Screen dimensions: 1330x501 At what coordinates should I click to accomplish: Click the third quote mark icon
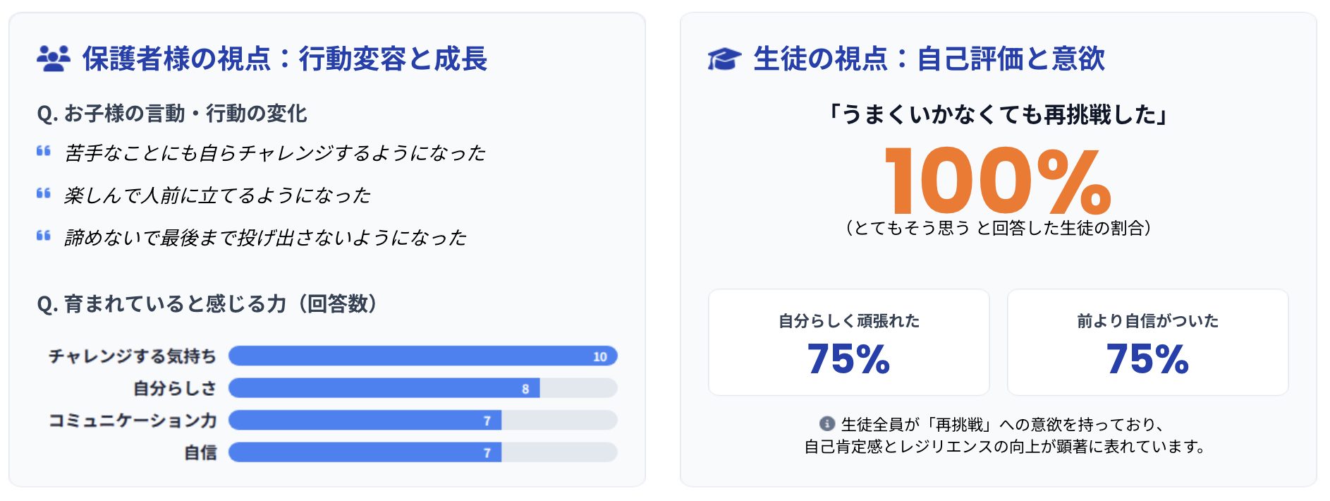(x=44, y=236)
